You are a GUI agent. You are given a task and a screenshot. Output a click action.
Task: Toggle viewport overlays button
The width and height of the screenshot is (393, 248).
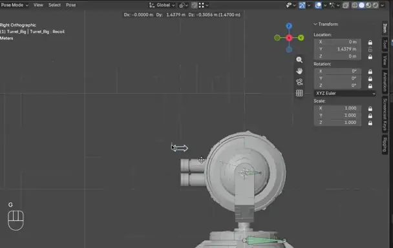tap(318, 5)
